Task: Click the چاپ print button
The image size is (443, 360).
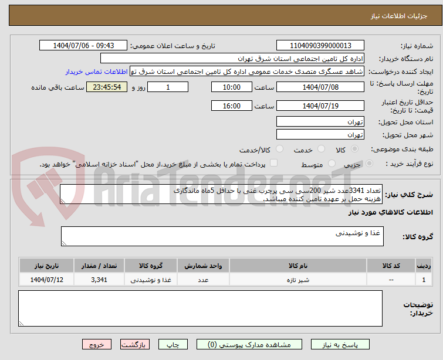Action: (x=173, y=345)
